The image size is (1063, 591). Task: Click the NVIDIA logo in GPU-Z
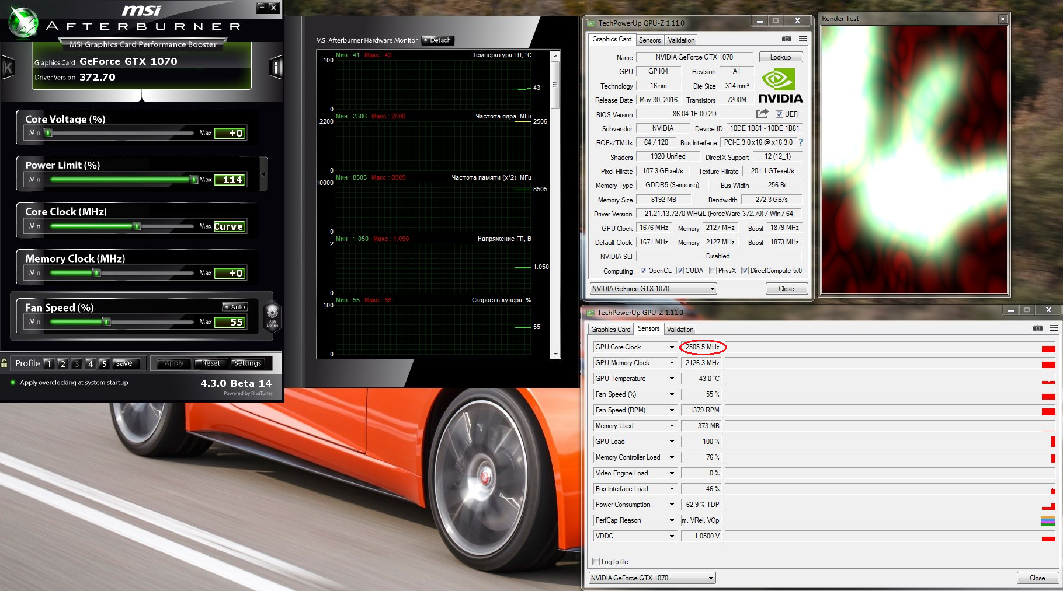pos(780,86)
